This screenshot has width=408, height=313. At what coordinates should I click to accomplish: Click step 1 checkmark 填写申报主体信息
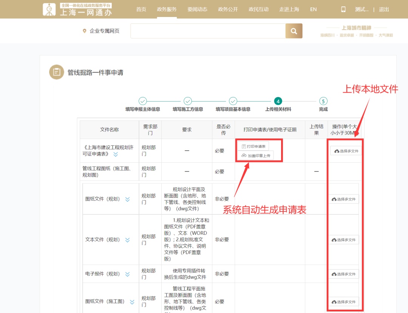pyautogui.click(x=142, y=101)
